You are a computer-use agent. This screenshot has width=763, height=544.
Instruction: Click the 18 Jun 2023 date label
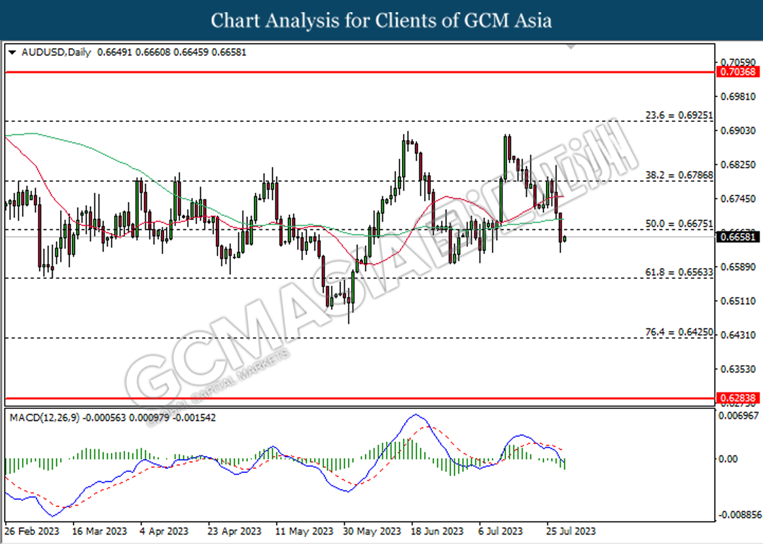437,531
